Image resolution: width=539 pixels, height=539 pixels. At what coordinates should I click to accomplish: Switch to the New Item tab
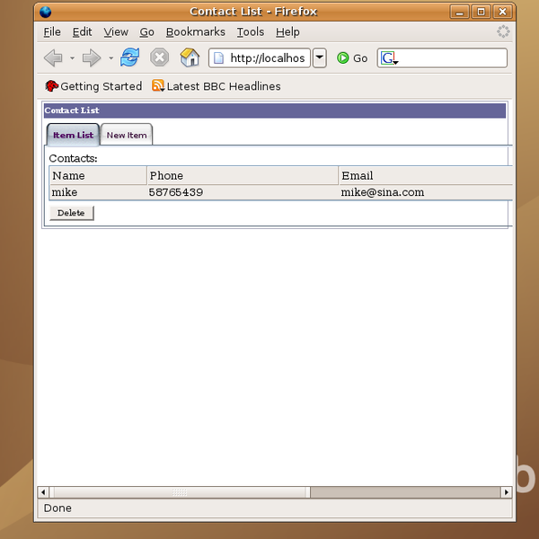click(127, 135)
